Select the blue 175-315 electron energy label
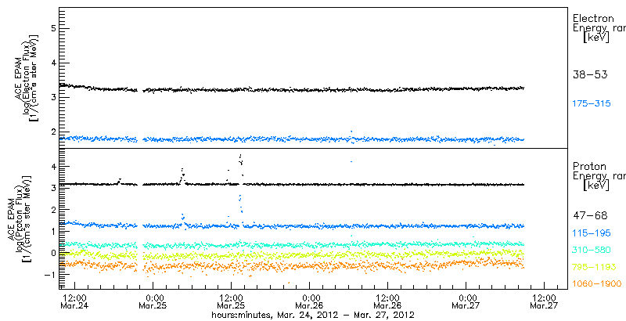The image size is (626, 321). tap(592, 104)
